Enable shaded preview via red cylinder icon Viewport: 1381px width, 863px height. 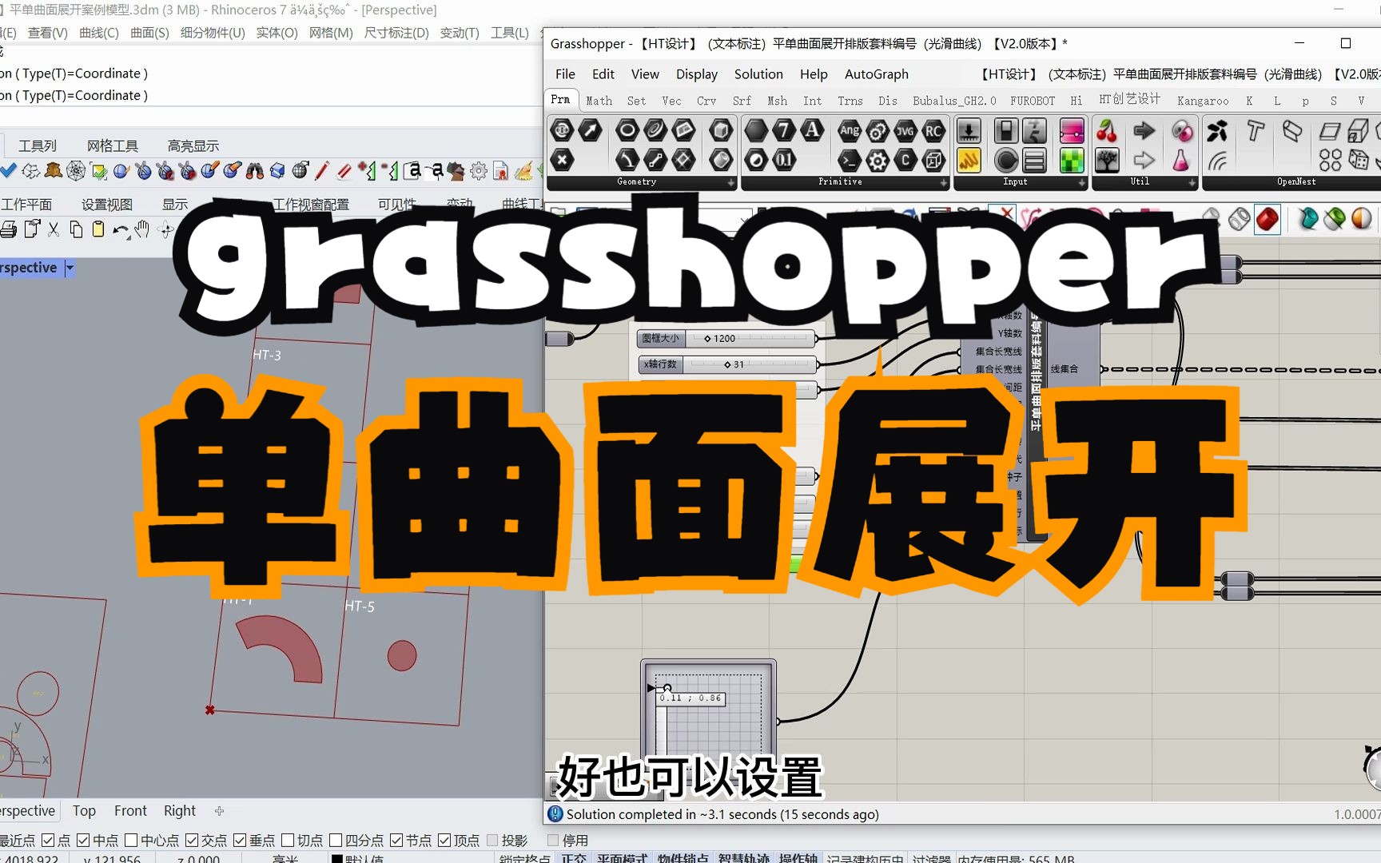(1268, 219)
